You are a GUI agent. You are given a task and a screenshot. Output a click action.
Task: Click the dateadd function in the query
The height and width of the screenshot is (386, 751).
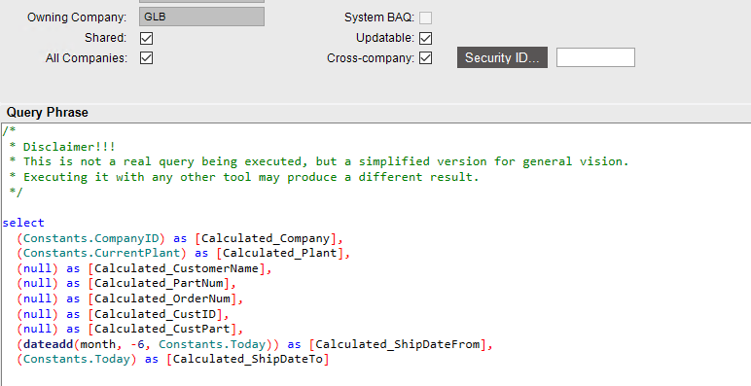click(x=48, y=344)
